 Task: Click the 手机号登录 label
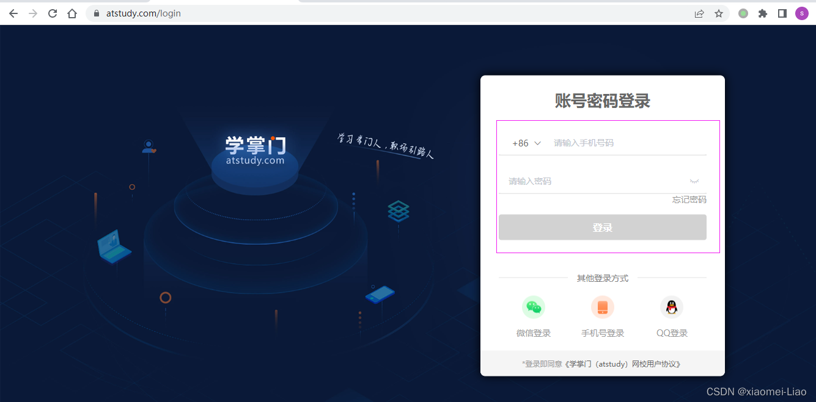[603, 333]
